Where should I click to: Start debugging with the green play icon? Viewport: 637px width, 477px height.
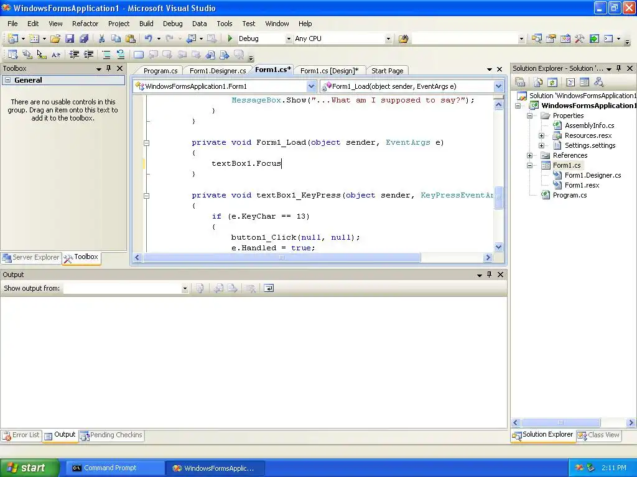pos(230,39)
